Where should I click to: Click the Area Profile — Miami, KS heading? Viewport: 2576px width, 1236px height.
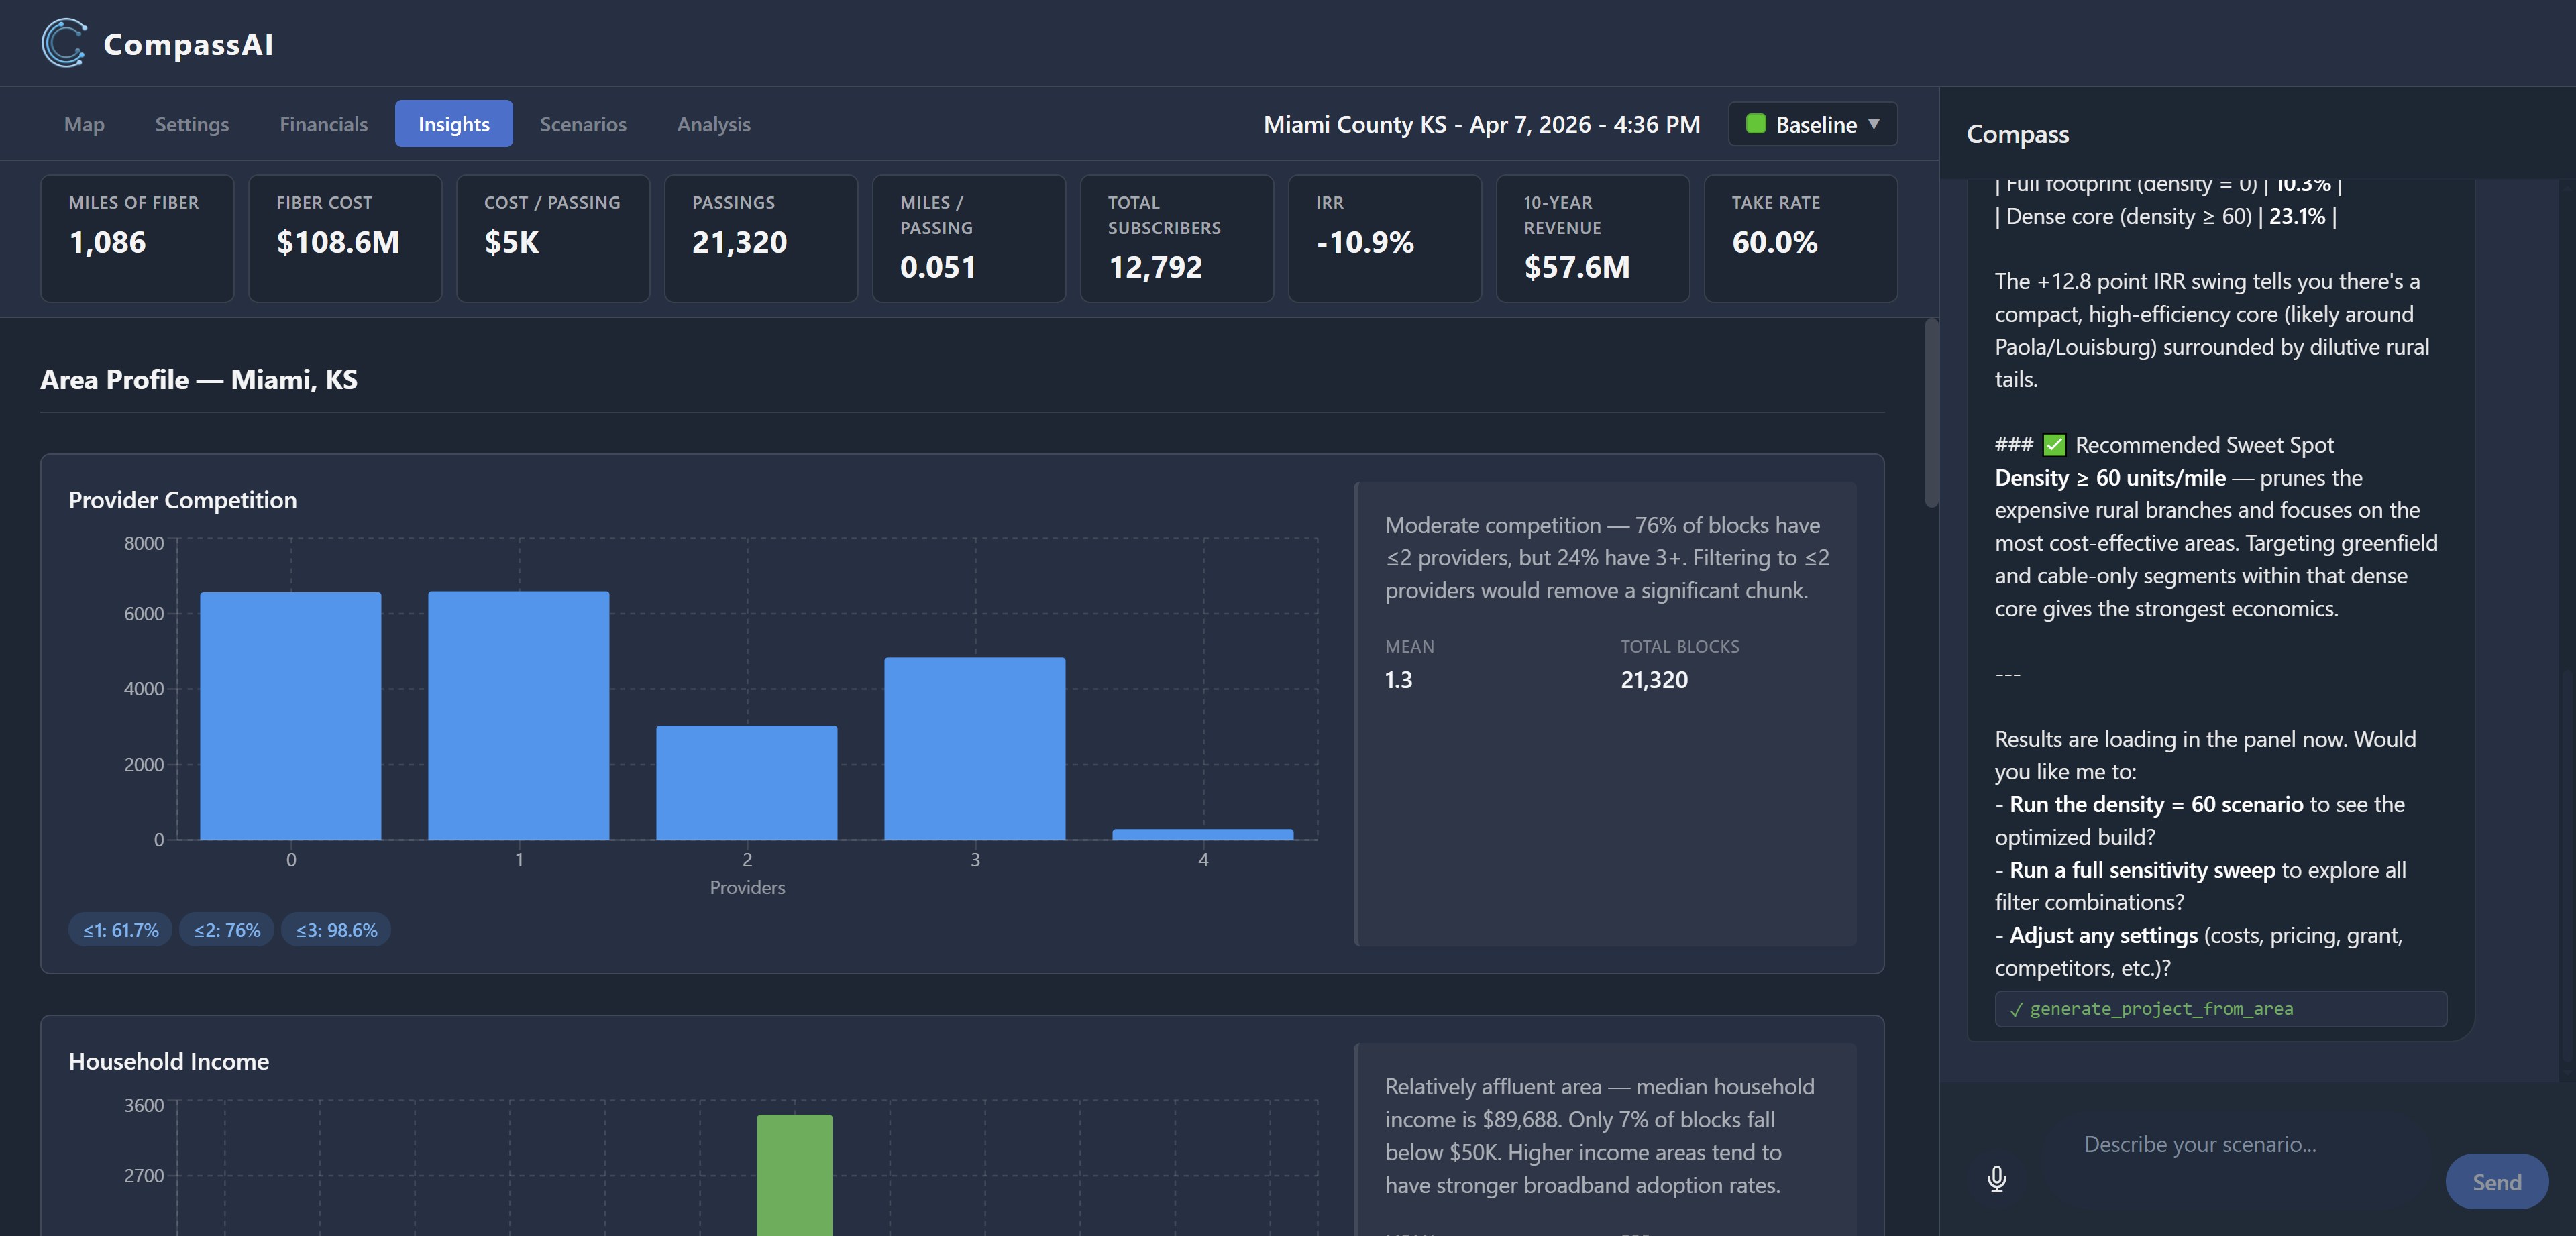pos(198,380)
